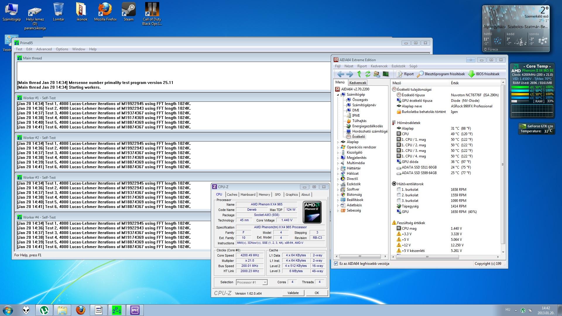Viewport: 562px width, 316px height.
Task: Select Energiagazdálkodás in AIDA64 tree
Action: coord(367,126)
